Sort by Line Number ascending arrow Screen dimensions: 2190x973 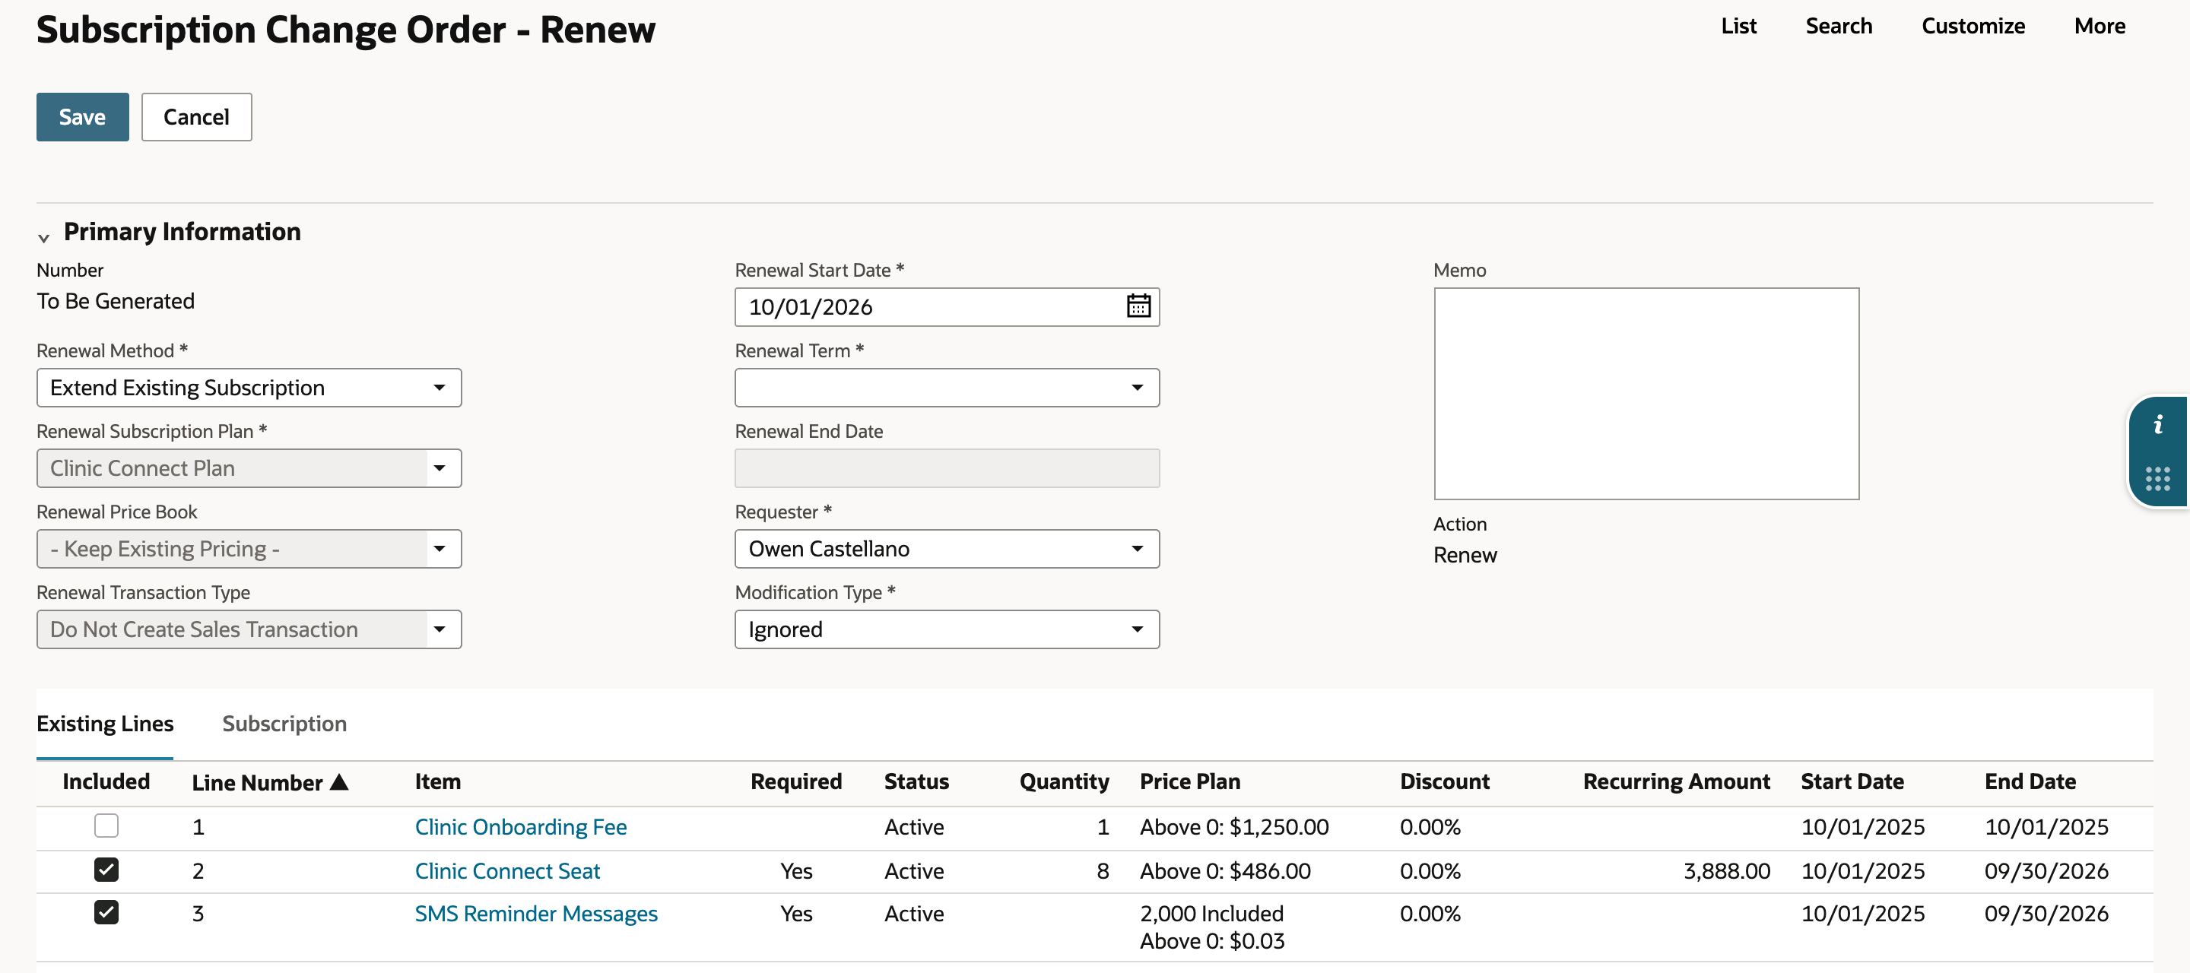(x=339, y=781)
